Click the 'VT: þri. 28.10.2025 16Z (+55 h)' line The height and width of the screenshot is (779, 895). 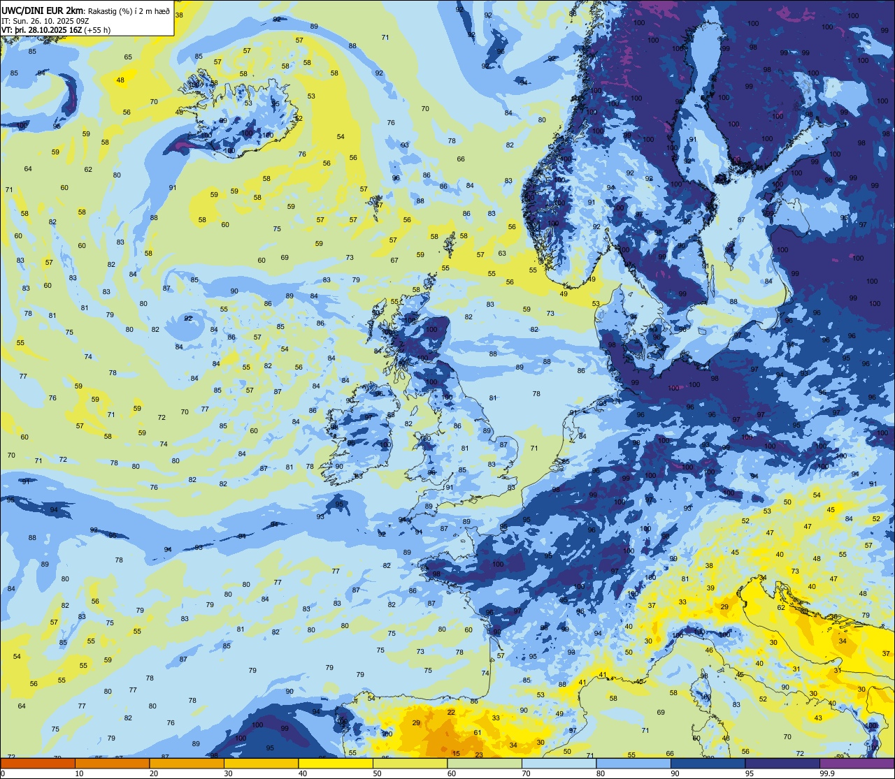56,30
